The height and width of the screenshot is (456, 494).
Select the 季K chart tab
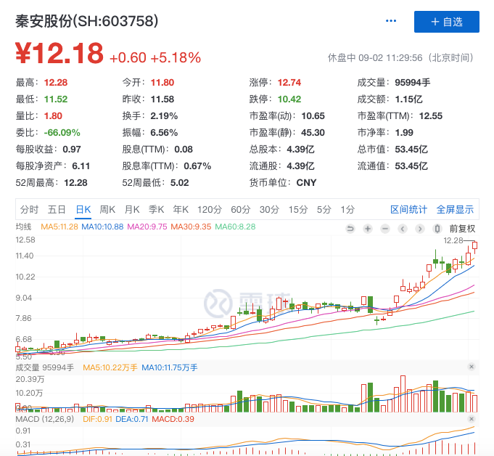click(x=156, y=209)
